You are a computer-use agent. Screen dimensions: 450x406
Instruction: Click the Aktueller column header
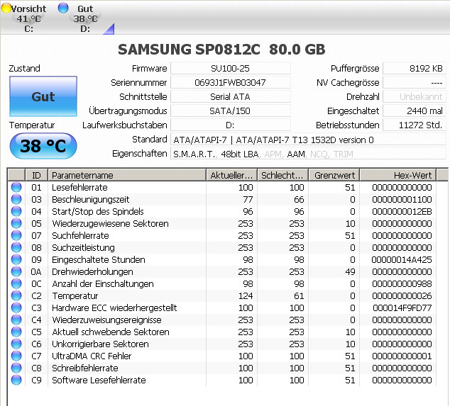[x=231, y=175]
